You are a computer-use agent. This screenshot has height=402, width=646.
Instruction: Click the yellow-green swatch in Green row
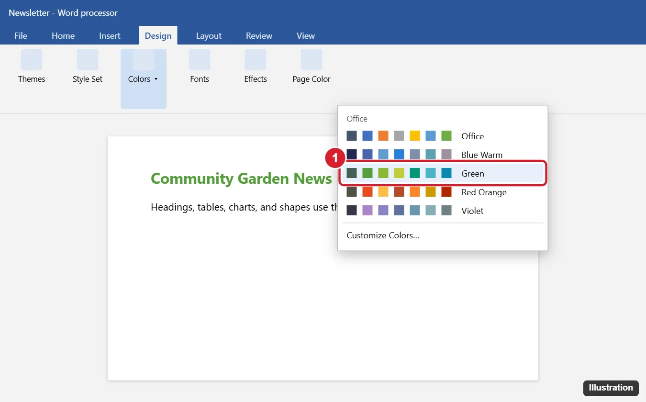tap(399, 173)
